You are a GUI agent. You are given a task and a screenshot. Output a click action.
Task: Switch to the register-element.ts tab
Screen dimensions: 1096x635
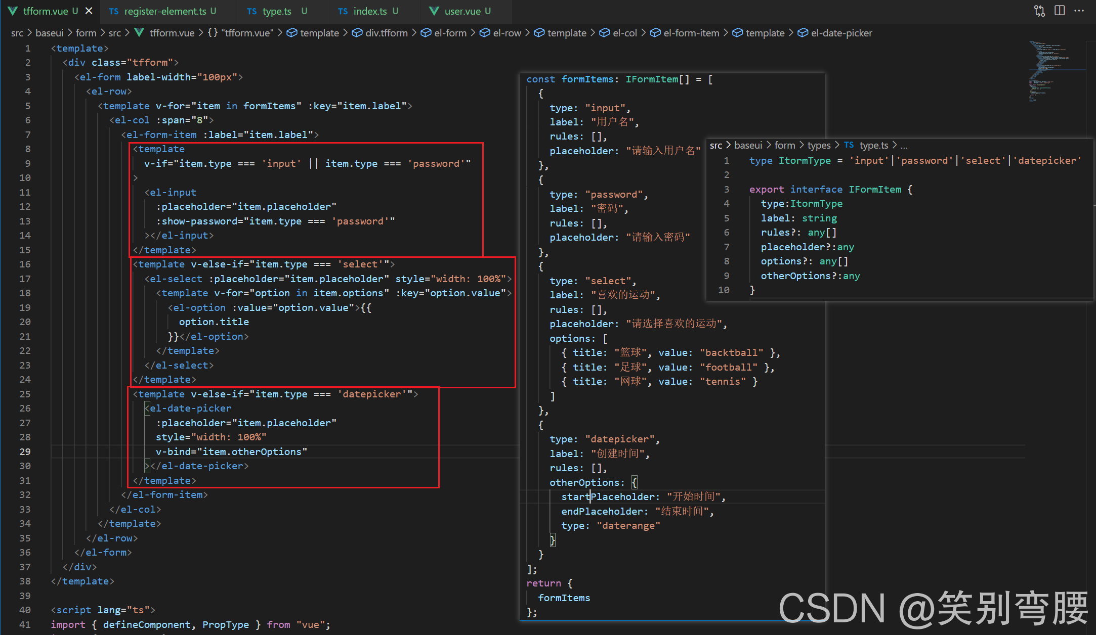point(165,11)
